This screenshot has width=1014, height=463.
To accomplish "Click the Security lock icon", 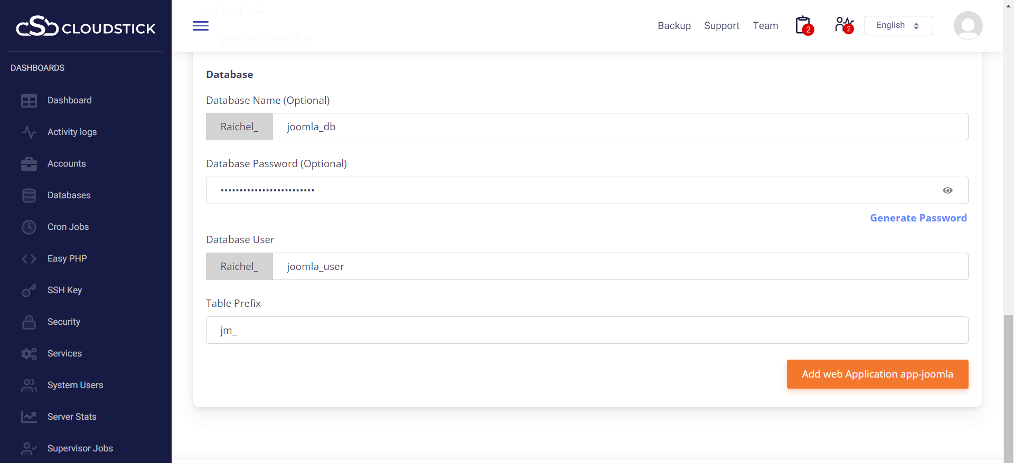I will (29, 322).
